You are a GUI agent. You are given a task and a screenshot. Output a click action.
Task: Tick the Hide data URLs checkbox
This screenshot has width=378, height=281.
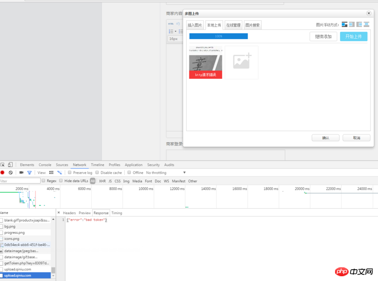[61, 181]
